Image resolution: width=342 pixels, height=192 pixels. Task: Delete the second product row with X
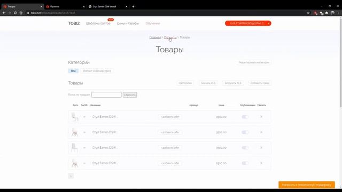pyautogui.click(x=261, y=132)
